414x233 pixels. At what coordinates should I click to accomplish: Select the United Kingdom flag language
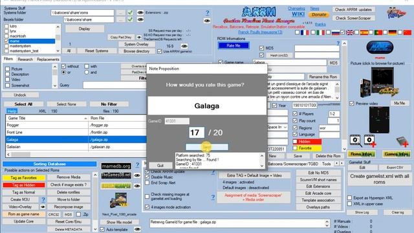(x=350, y=32)
